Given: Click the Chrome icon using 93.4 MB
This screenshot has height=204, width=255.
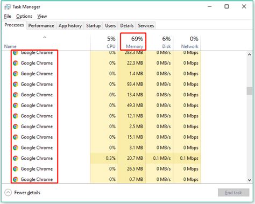Looking at the screenshot, I should 16,84.
